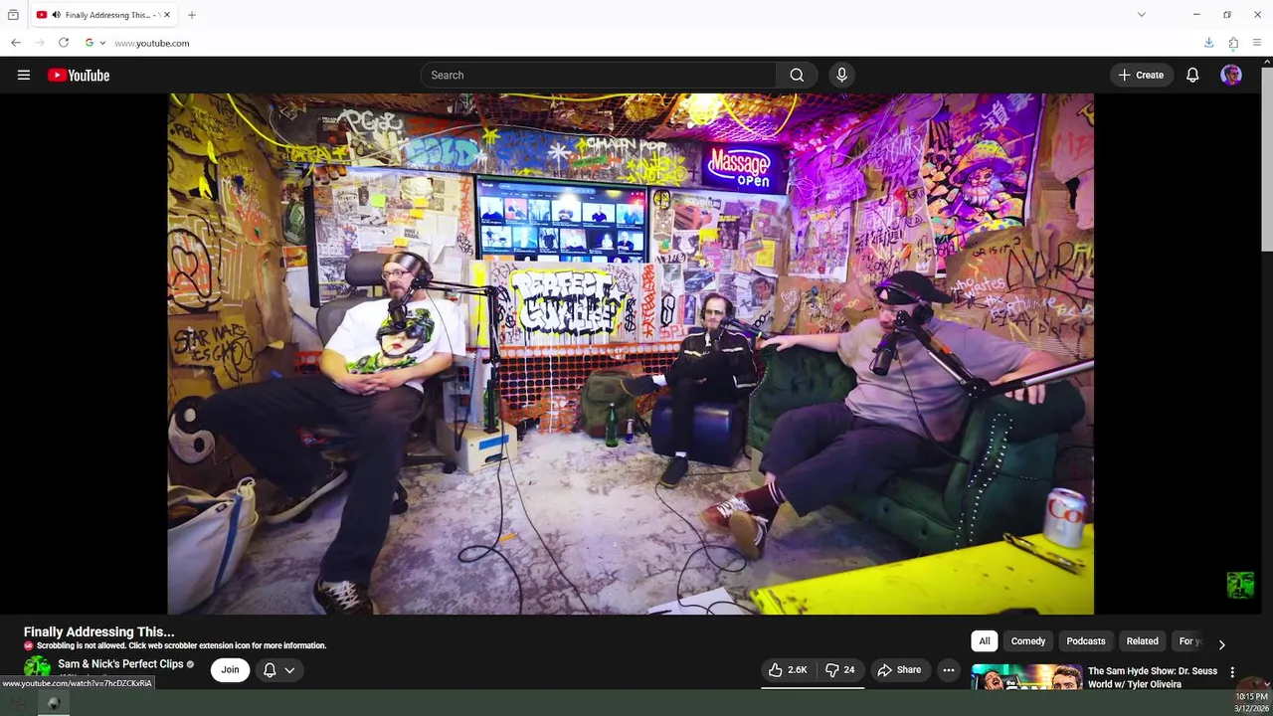Open Sam & Nick's Perfect Clips channel name
This screenshot has height=716, width=1273.
[120, 663]
